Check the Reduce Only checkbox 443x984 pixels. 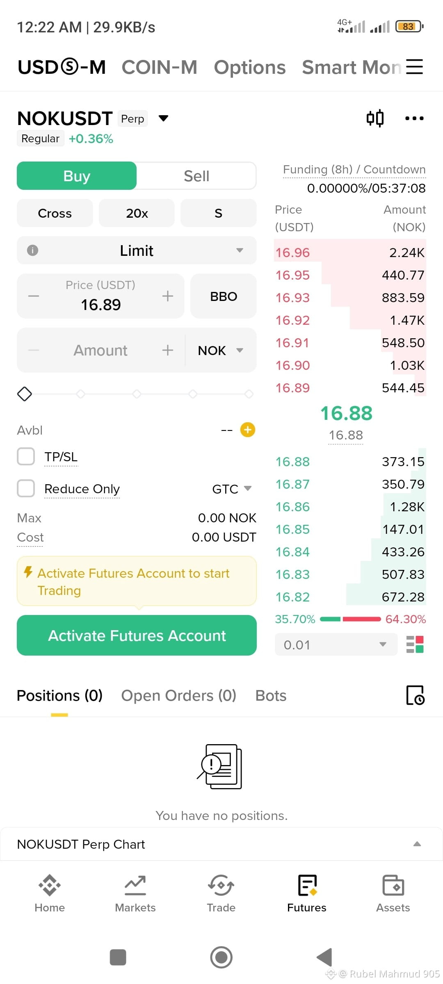pos(26,488)
